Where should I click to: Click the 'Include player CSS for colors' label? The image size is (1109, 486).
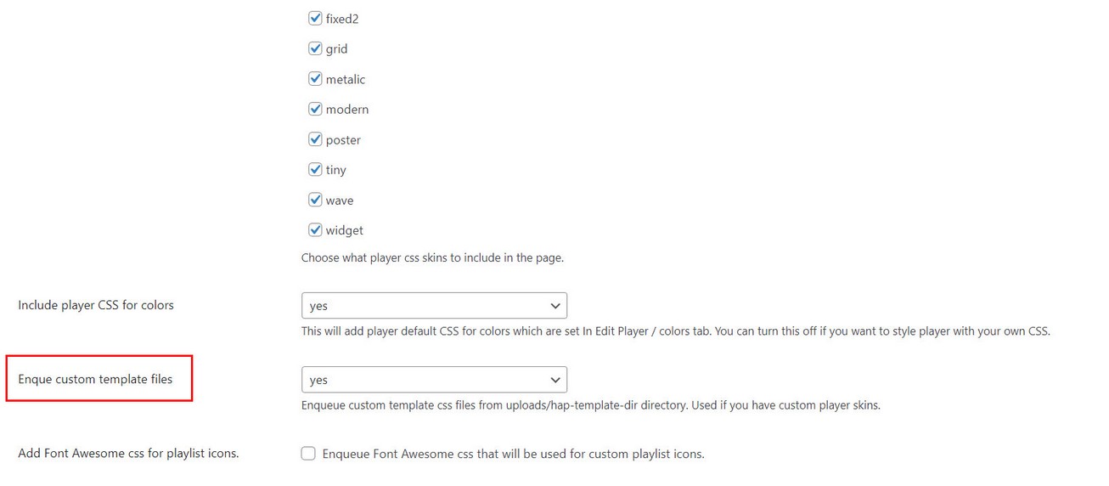(96, 305)
